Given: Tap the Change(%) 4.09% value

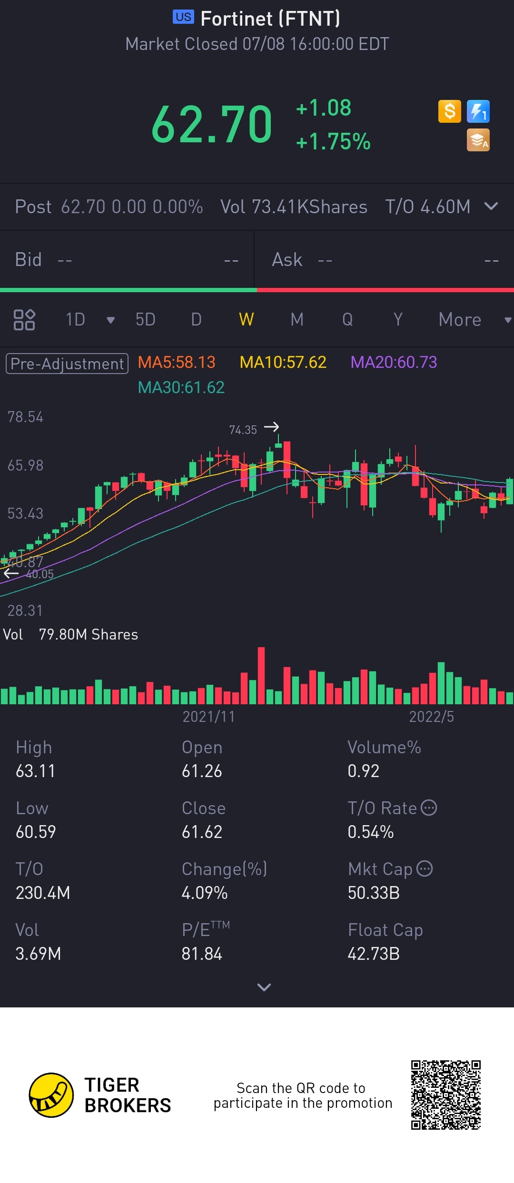Looking at the screenshot, I should point(205,893).
